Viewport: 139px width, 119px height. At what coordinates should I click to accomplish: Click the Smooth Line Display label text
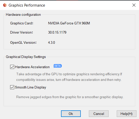(x=30, y=87)
